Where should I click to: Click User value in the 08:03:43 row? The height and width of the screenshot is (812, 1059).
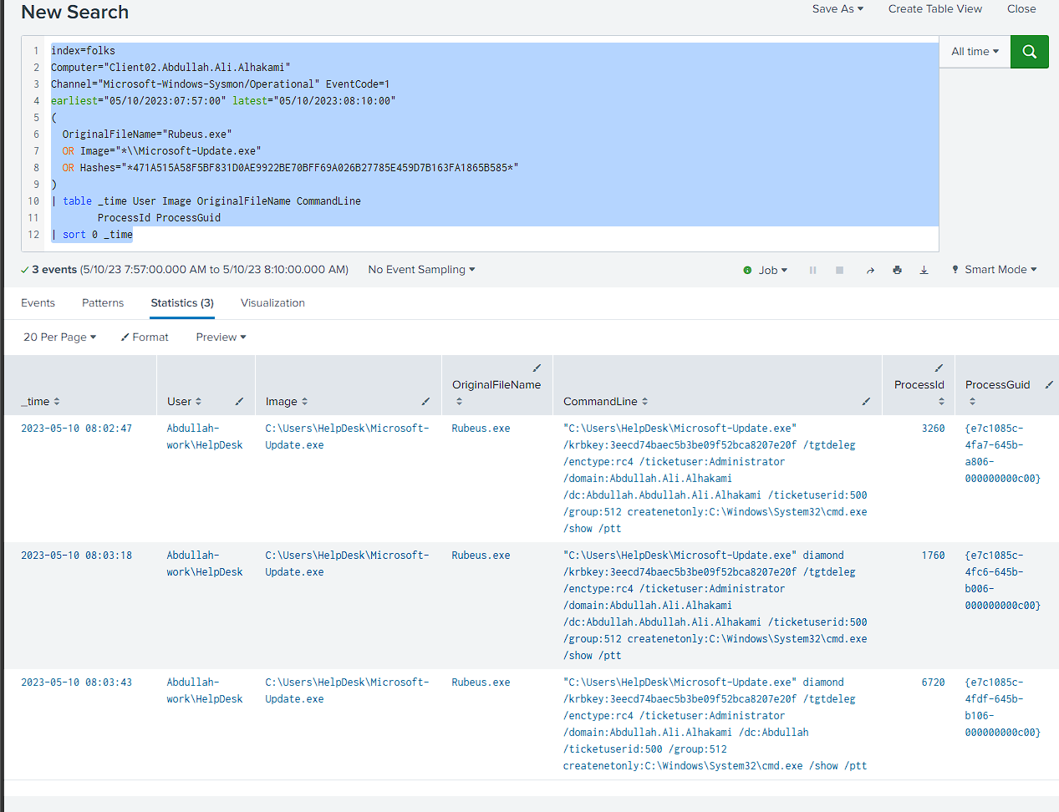[205, 691]
